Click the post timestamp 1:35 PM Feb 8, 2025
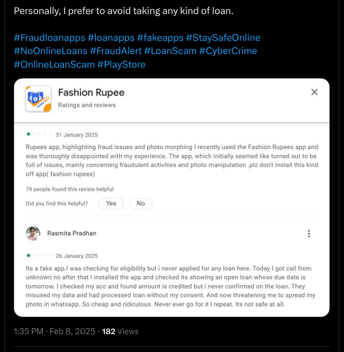This screenshot has width=344, height=352. click(x=55, y=331)
